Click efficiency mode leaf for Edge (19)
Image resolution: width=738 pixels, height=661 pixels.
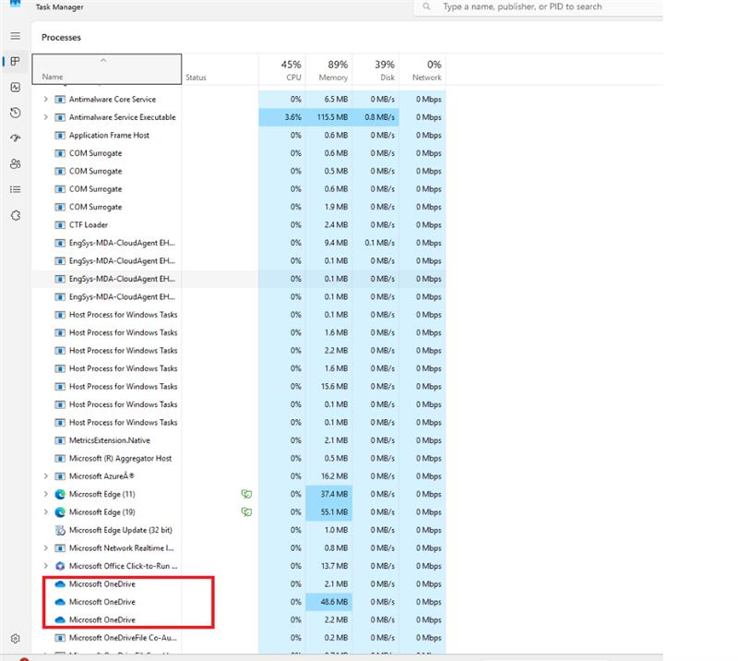click(x=246, y=511)
